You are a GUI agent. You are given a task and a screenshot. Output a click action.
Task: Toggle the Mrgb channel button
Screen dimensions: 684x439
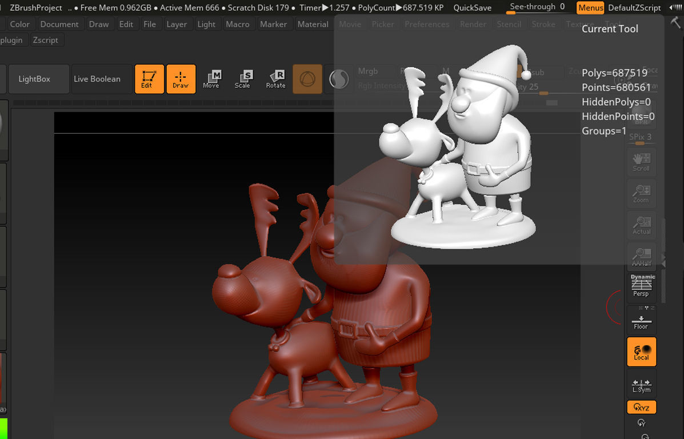tap(368, 71)
